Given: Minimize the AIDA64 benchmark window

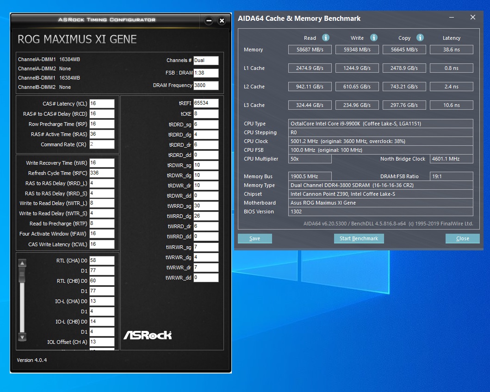Looking at the screenshot, I should [x=452, y=18].
